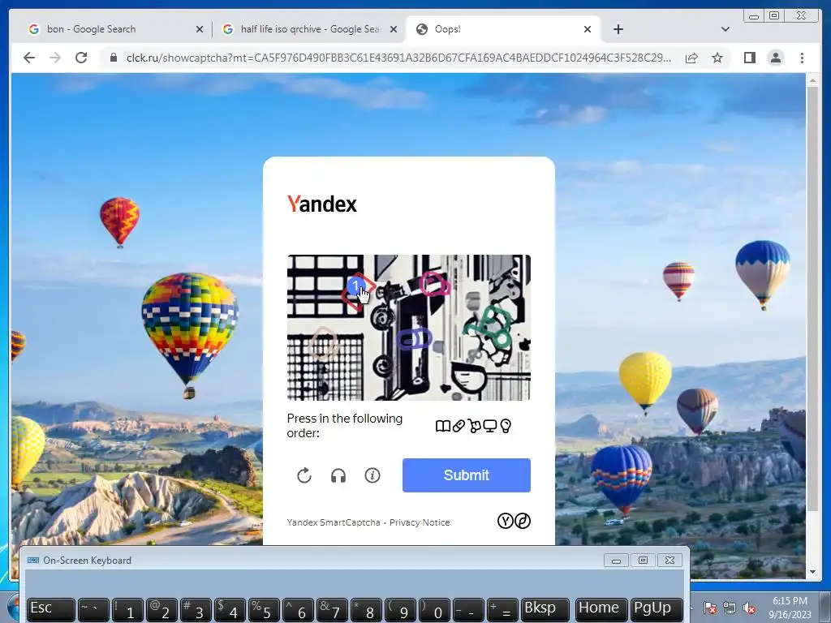Open the network tray icon
Image resolution: width=831 pixels, height=623 pixels.
[730, 608]
